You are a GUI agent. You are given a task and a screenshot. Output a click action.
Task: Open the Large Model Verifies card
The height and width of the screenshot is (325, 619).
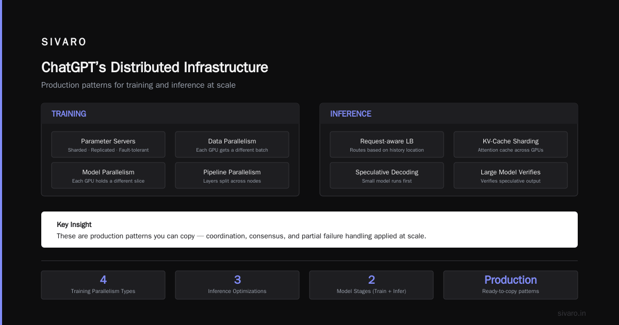tap(511, 175)
